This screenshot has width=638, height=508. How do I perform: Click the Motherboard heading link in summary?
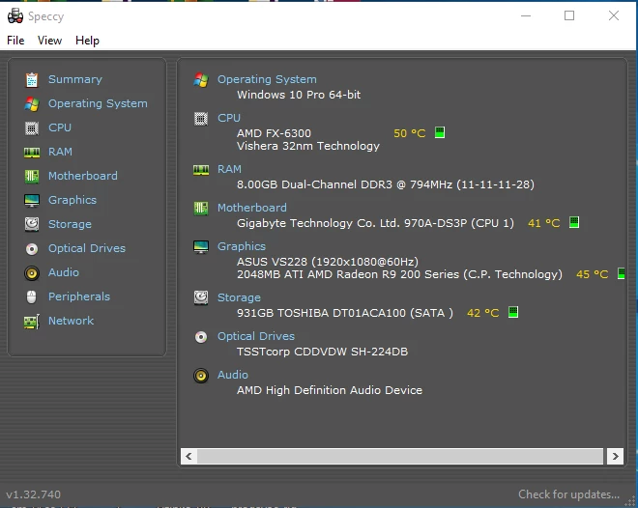pos(252,208)
